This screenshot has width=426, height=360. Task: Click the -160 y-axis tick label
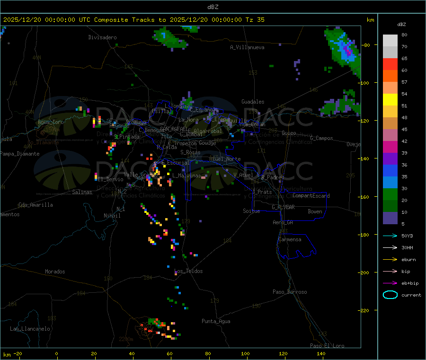coord(364,197)
